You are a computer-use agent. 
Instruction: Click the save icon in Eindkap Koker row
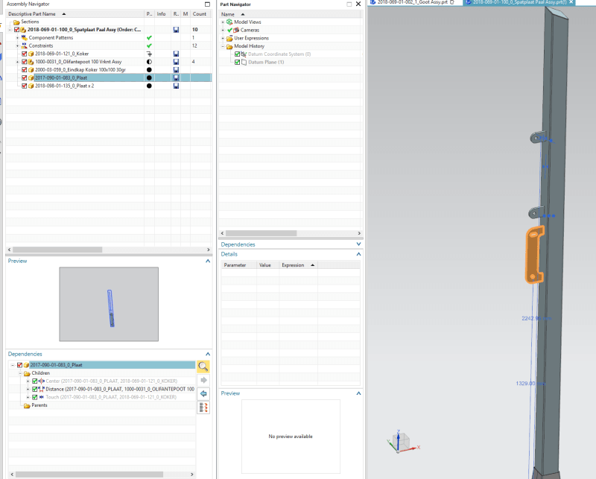pyautogui.click(x=176, y=70)
